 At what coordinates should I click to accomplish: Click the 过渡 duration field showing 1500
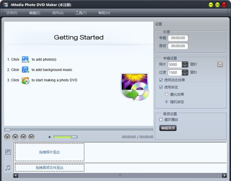coord(175,73)
